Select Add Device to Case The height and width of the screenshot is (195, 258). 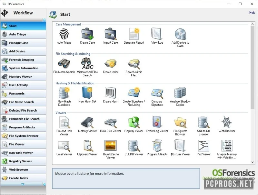click(180, 34)
